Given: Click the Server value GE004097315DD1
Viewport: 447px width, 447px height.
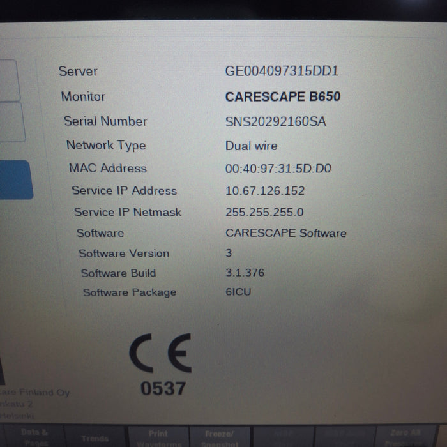Looking at the screenshot, I should pos(282,71).
